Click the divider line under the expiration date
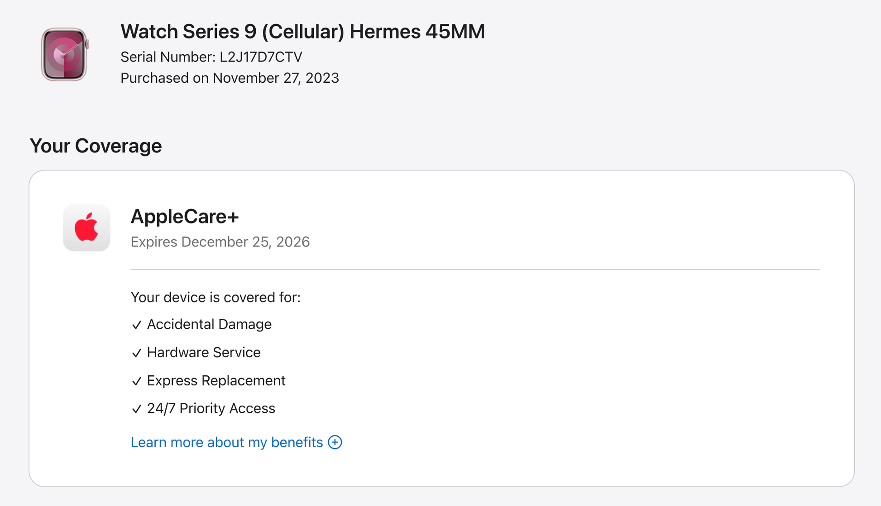881x506 pixels. [475, 270]
